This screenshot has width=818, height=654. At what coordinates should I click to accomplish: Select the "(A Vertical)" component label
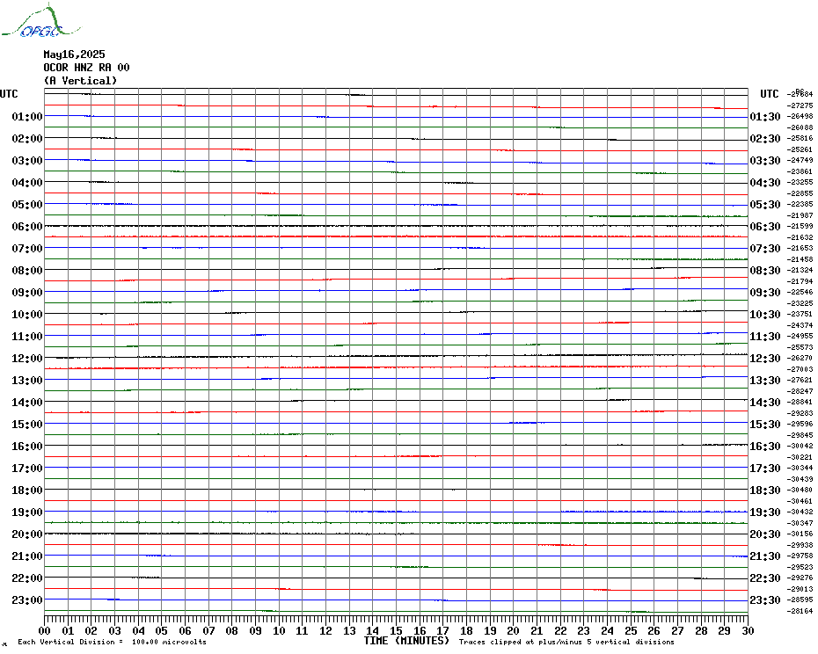click(80, 81)
